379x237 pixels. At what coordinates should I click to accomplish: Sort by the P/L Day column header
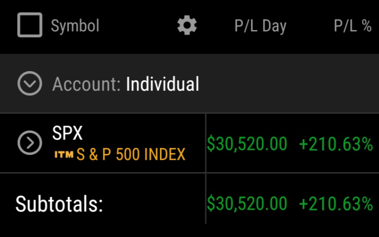[260, 26]
